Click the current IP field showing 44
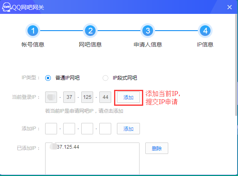This screenshot has height=176, width=238. coord(105,97)
